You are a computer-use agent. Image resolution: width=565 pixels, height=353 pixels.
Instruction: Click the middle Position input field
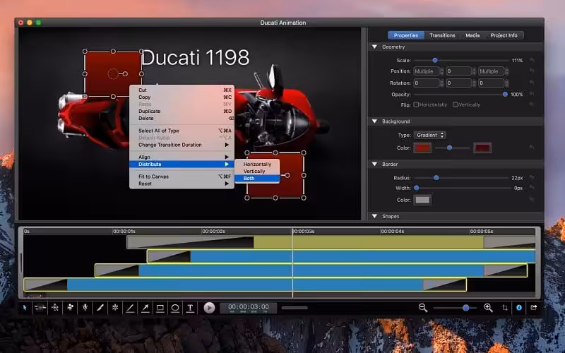458,71
